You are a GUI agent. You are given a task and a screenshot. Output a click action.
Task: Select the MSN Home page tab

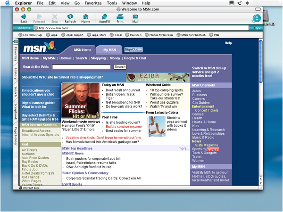83,50
